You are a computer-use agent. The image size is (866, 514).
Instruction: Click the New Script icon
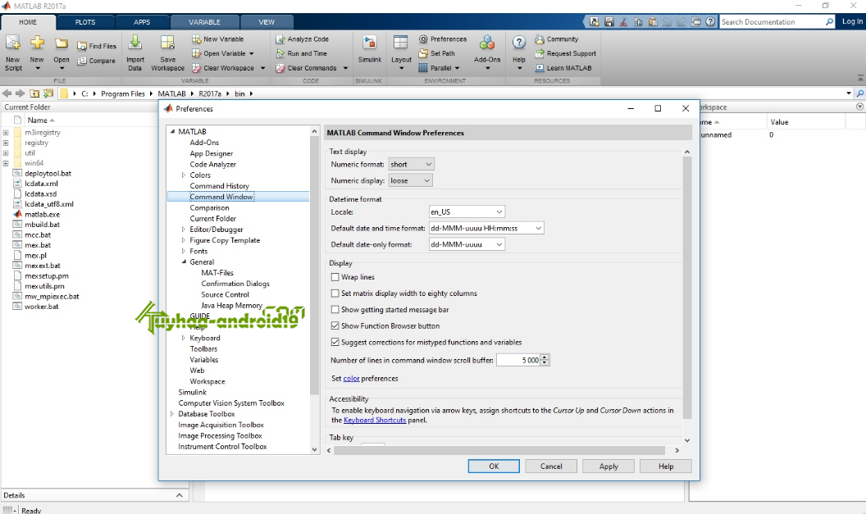click(12, 43)
